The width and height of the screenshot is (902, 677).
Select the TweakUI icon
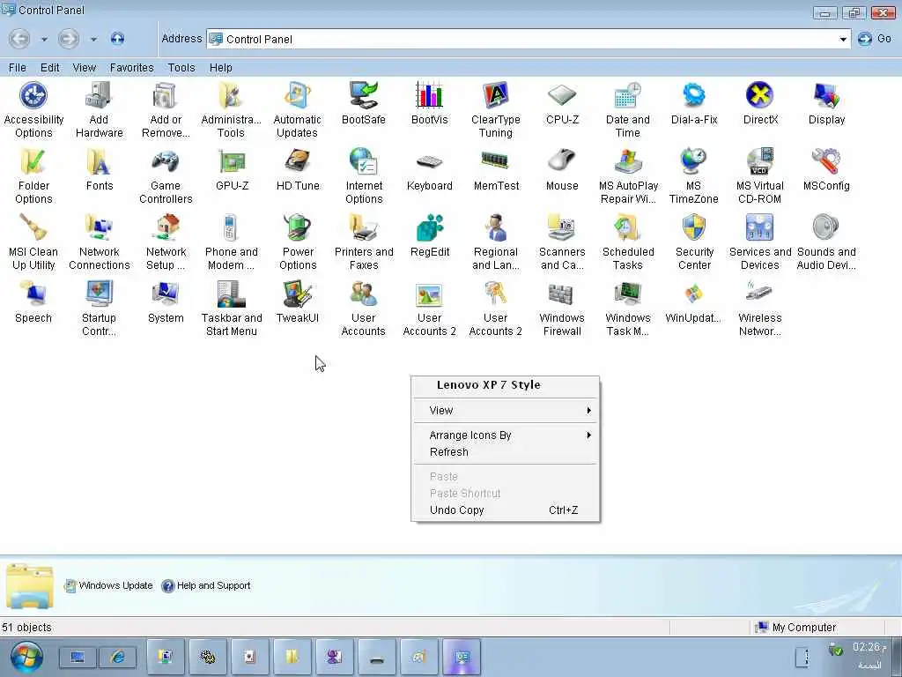(298, 294)
